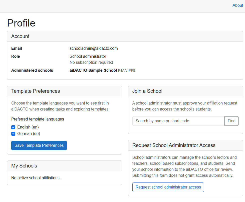This screenshot has width=245, height=202.
Task: Click No subscription required text
Action: (x=91, y=62)
